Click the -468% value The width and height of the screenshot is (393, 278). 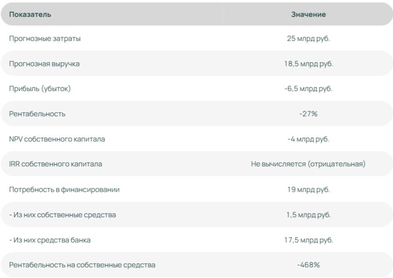308,265
